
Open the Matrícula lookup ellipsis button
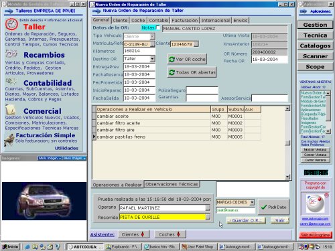pyautogui.click(x=152, y=44)
